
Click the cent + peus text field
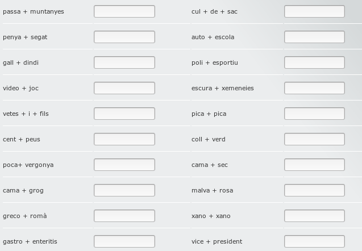[x=124, y=139]
